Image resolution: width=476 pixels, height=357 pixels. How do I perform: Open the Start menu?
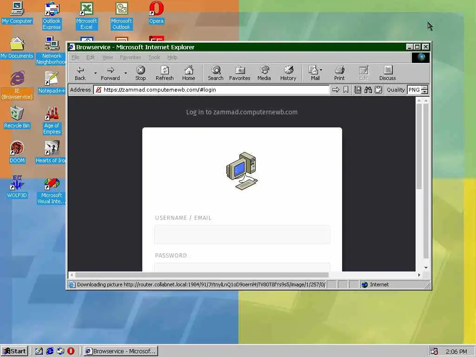14,351
